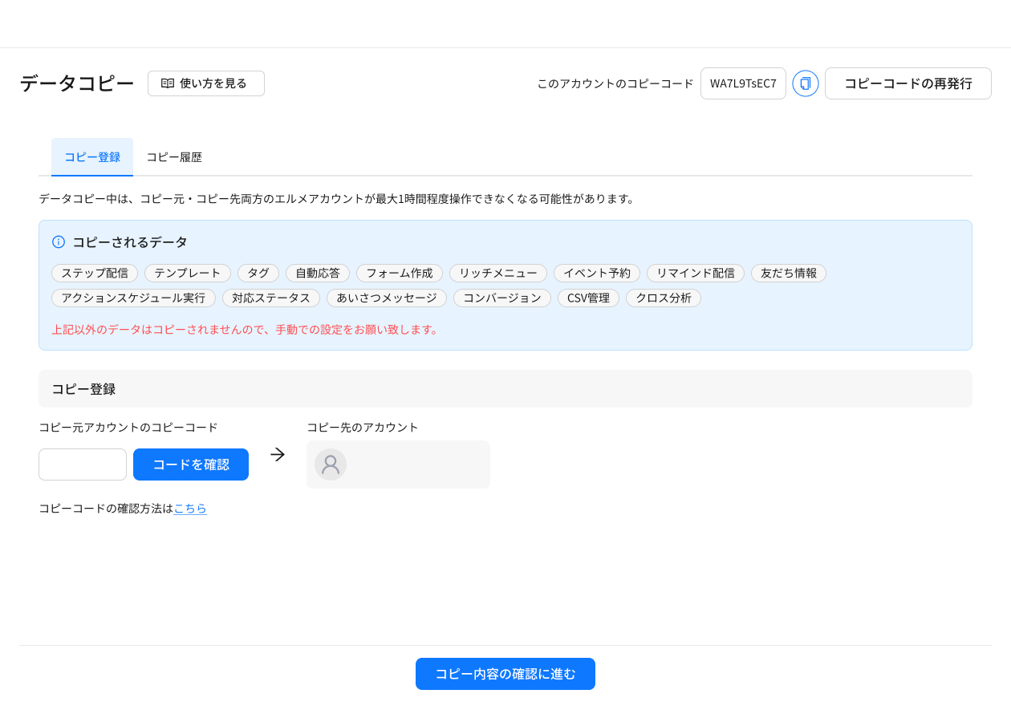Click the info icon beside コピーされるデータ
This screenshot has height=722, width=1011.
coord(59,241)
